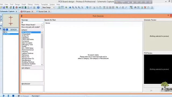Select the Connectors category
172x97 pixels.
pos(26,41)
